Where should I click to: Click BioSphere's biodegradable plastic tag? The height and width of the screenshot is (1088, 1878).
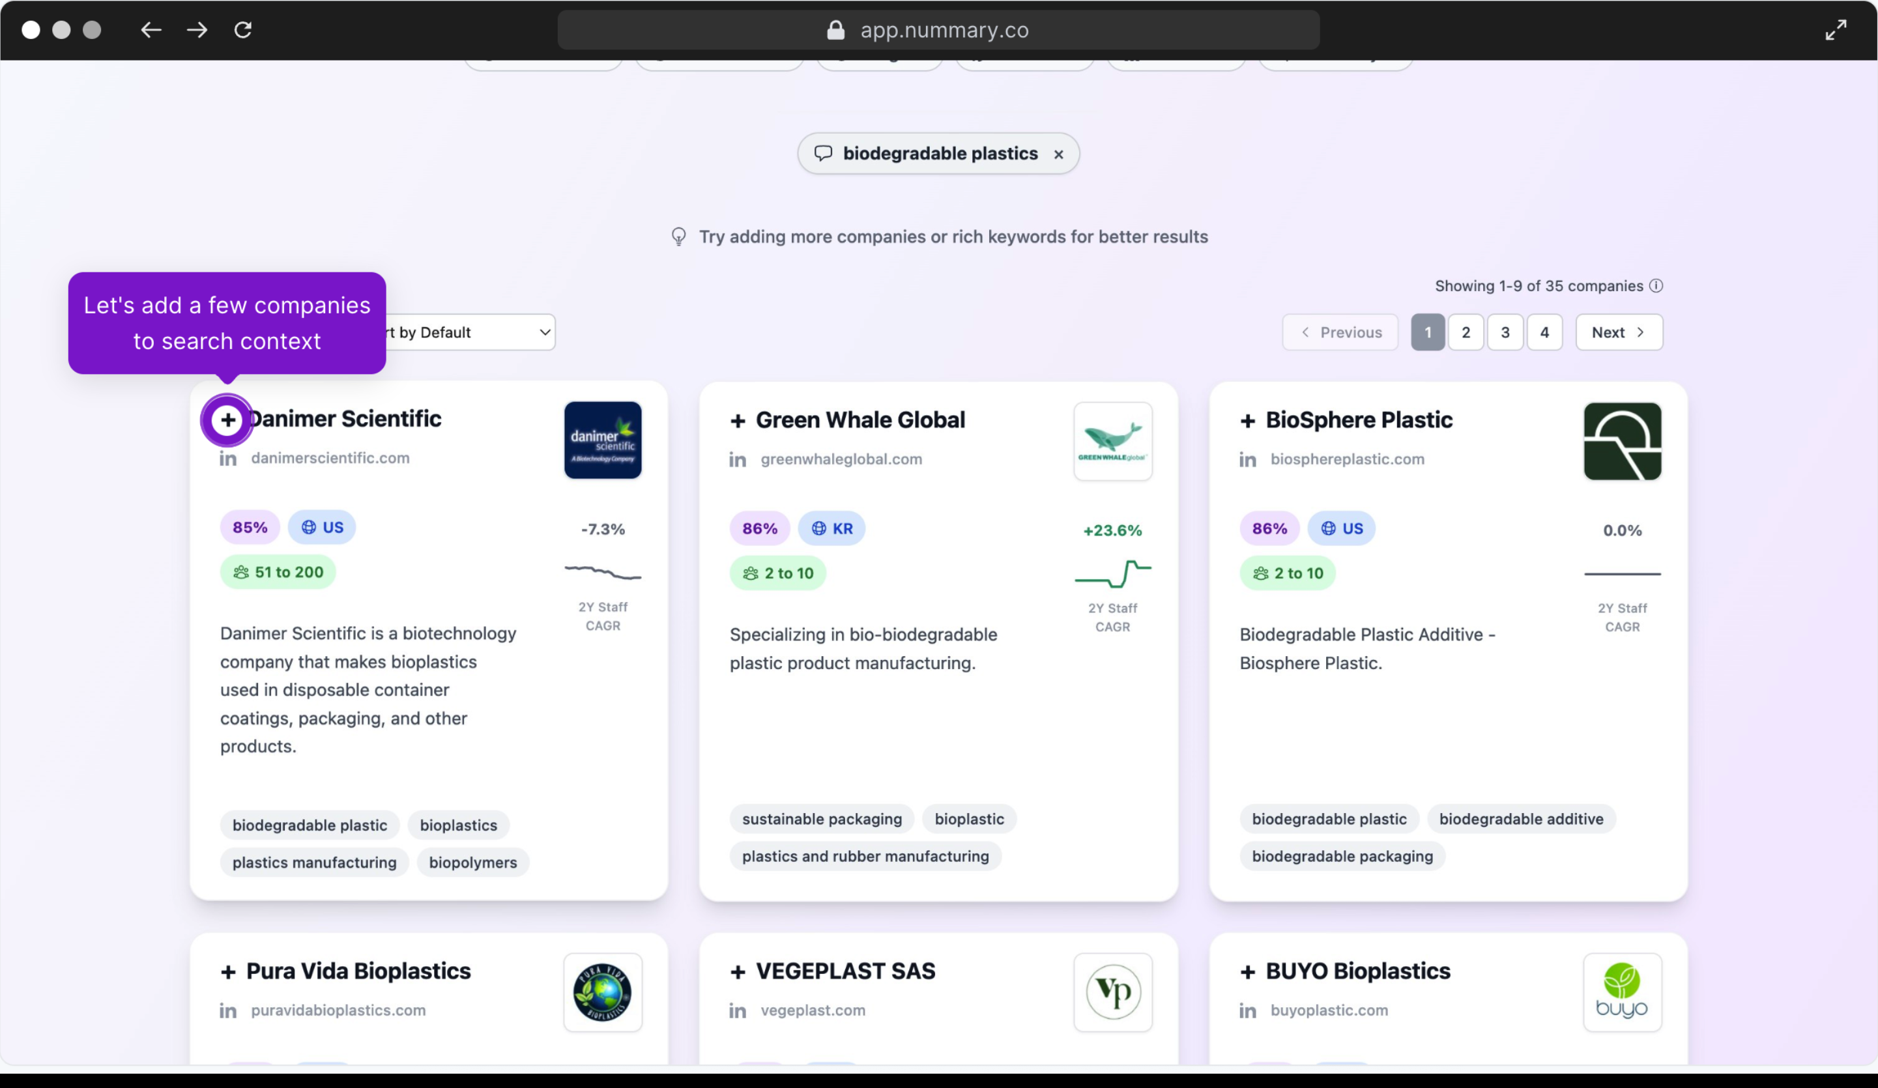[x=1329, y=820]
